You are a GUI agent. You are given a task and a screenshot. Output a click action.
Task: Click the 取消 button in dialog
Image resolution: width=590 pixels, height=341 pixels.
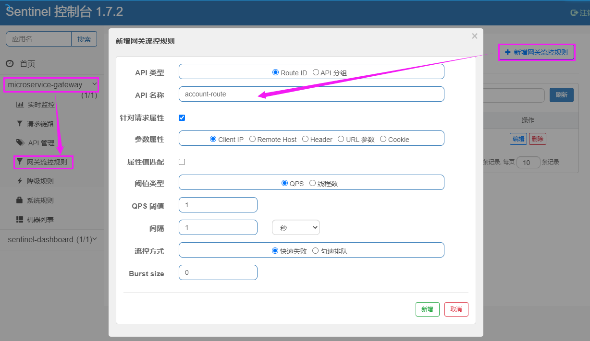(456, 309)
